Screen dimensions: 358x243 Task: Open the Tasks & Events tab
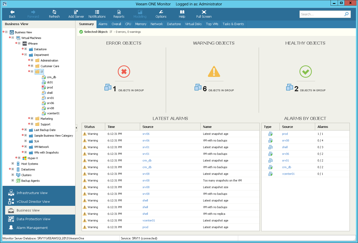click(233, 24)
